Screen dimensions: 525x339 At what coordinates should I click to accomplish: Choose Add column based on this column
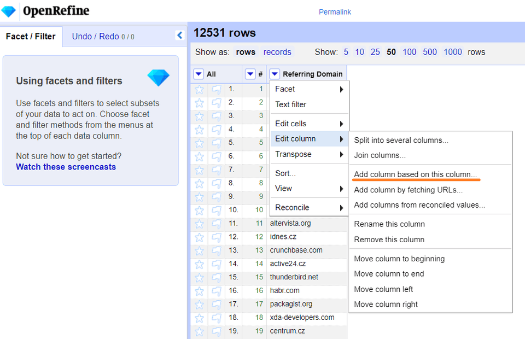click(x=415, y=174)
